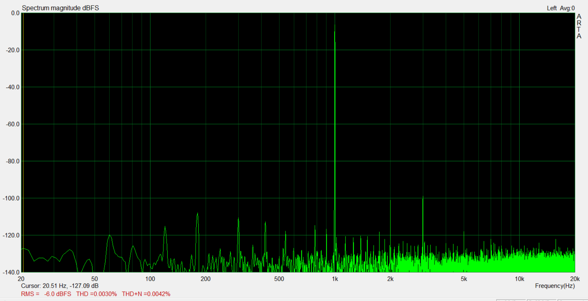Click the -100.0 y-axis label
This screenshot has width=588, height=301.
coord(11,198)
